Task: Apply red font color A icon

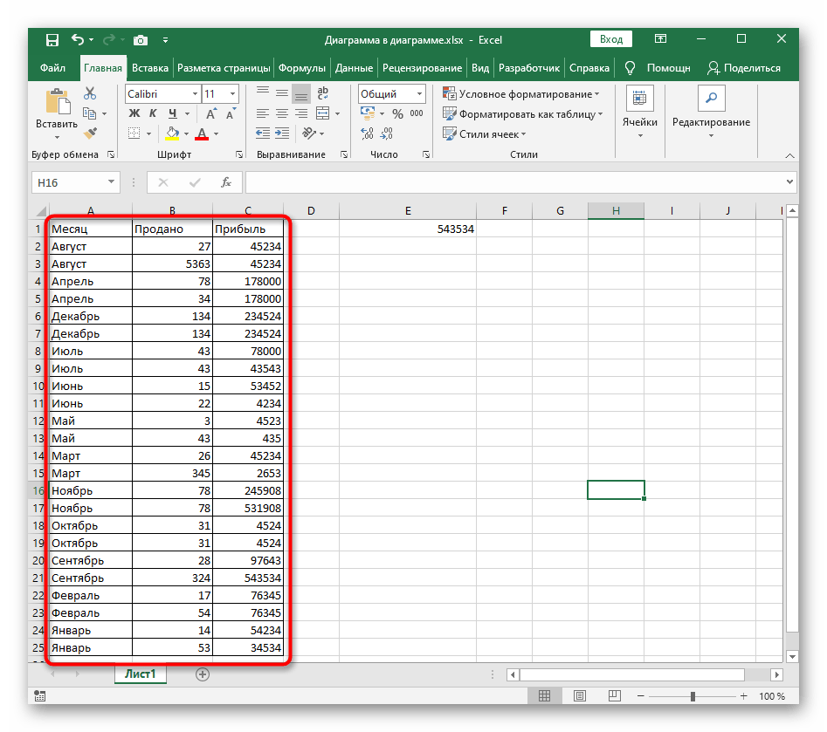Action: pos(202,133)
